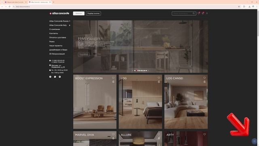Open the О компании sidebar link
Image resolution: width=259 pixels, height=146 pixels.
(x=55, y=29)
